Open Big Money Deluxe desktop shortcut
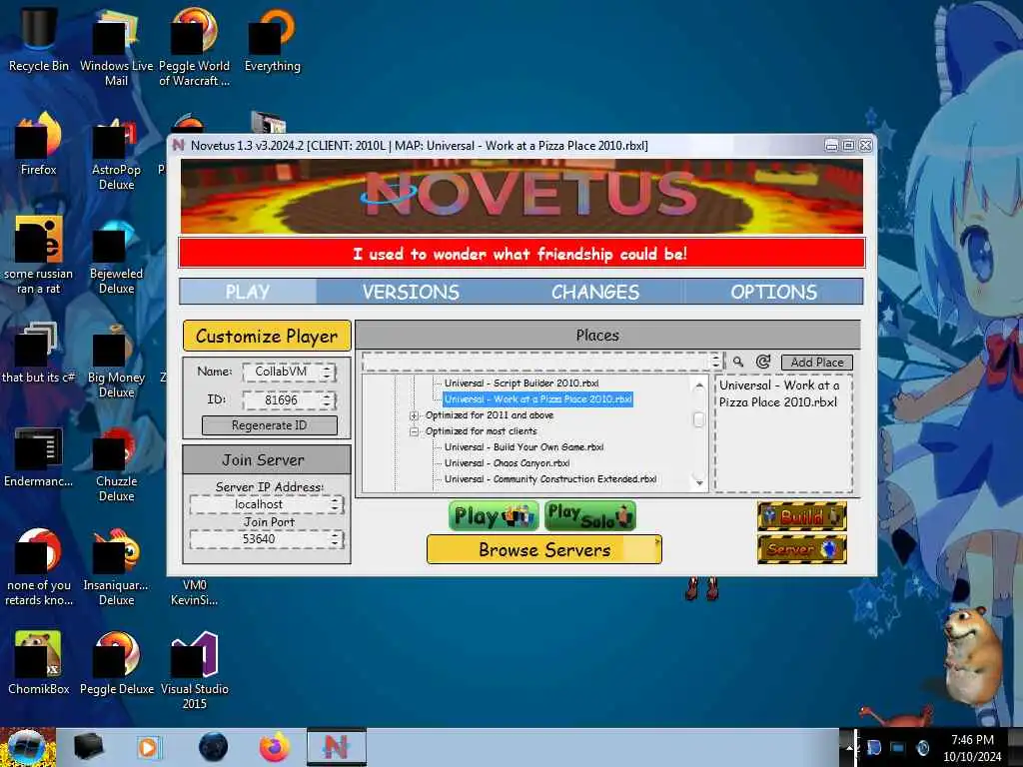This screenshot has height=767, width=1023. pos(116,360)
